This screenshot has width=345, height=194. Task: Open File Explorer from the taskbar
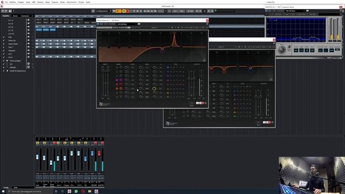click(89, 191)
